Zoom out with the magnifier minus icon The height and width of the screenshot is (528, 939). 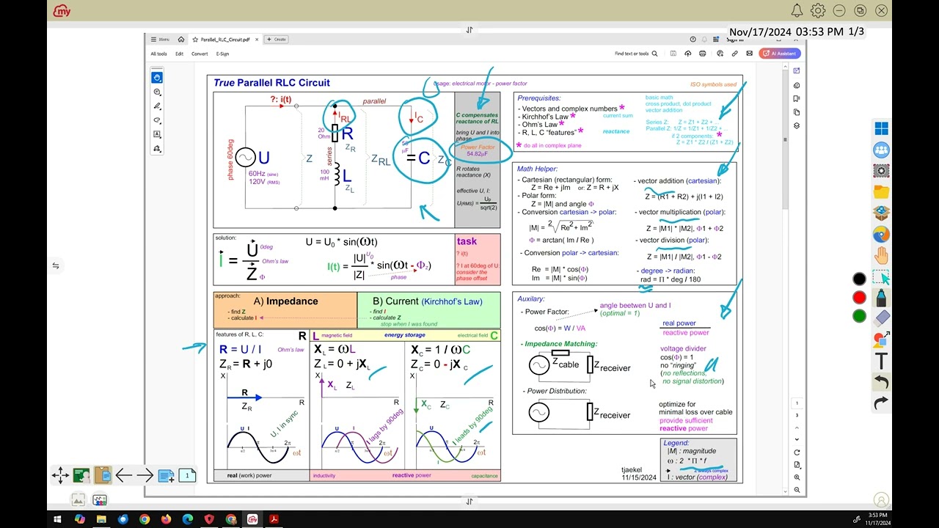click(x=797, y=490)
